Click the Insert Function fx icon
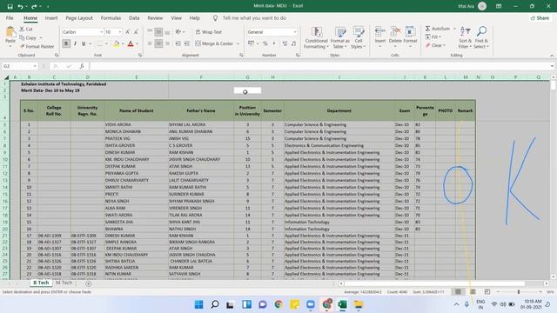Viewport: 557px width, 313px height. (x=82, y=66)
